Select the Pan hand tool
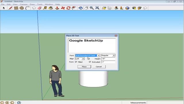 click(86, 8)
